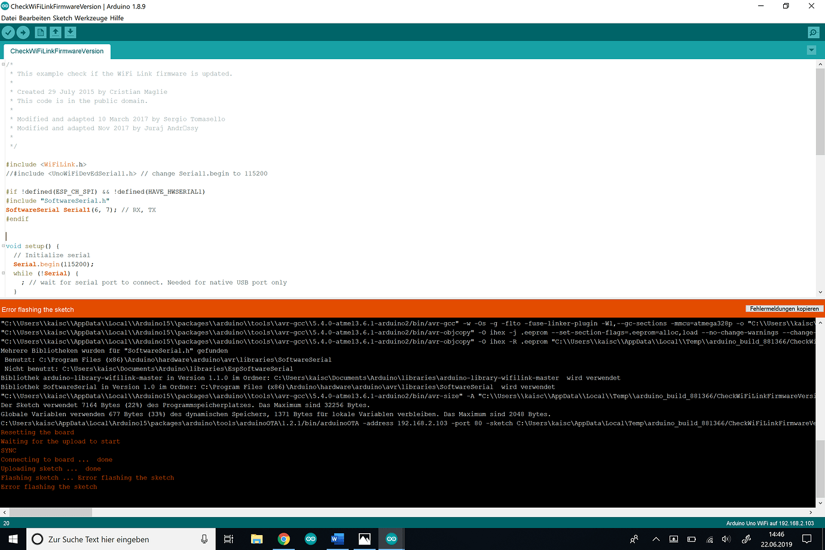
Task: Open the tab list dropdown arrow
Action: pos(811,50)
